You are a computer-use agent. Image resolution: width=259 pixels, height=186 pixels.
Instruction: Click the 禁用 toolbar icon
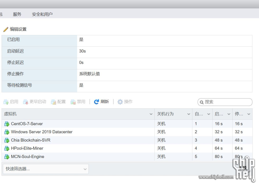[73, 102]
